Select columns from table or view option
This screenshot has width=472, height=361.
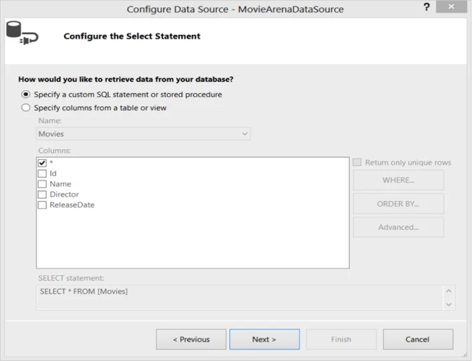coord(26,108)
